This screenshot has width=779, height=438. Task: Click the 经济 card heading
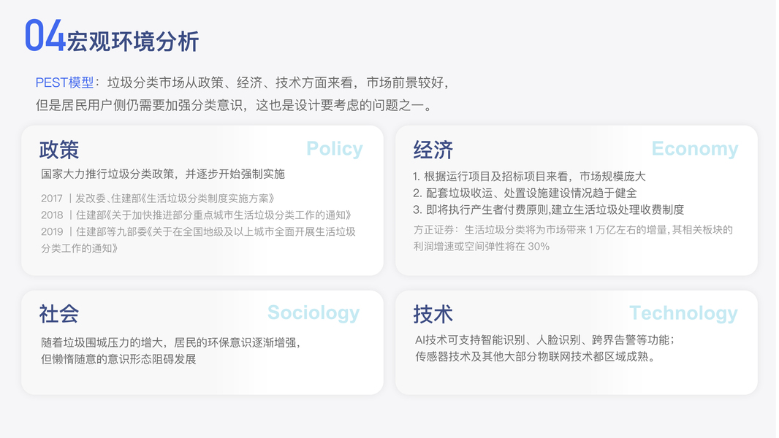(x=433, y=150)
